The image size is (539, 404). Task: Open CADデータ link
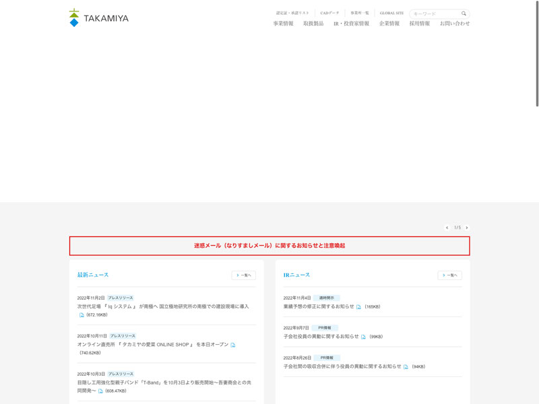pos(329,13)
